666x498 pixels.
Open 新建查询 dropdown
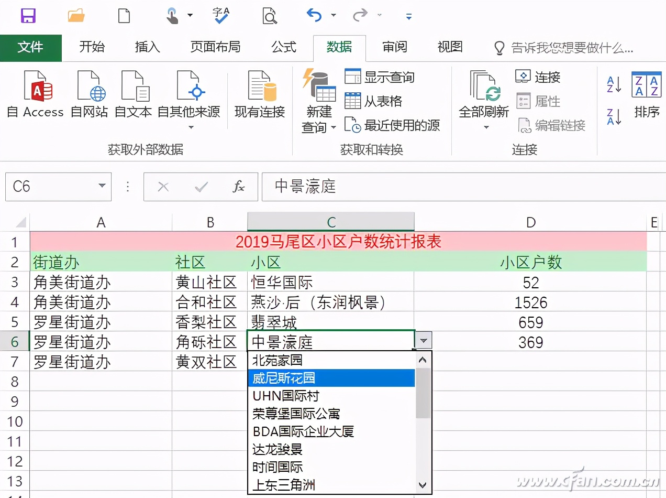click(x=319, y=101)
